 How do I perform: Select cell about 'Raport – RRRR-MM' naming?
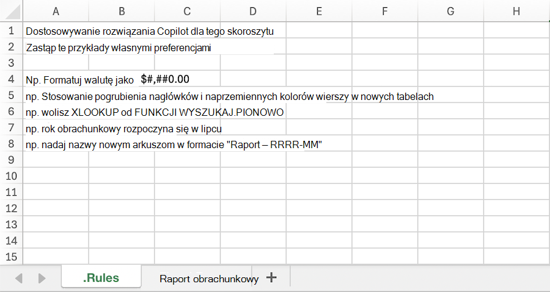point(174,144)
